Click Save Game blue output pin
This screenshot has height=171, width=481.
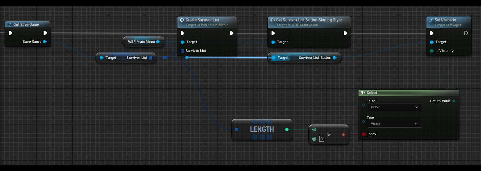[x=45, y=42]
